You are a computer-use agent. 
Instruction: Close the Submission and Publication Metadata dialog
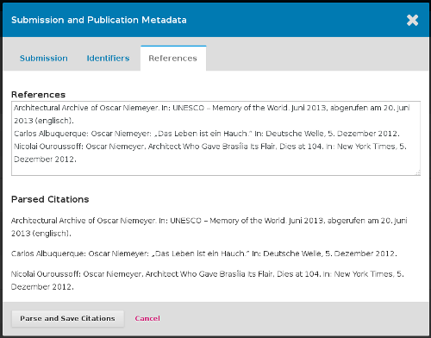(412, 20)
